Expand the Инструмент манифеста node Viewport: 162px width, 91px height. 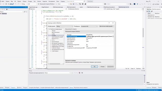(x=51, y=43)
